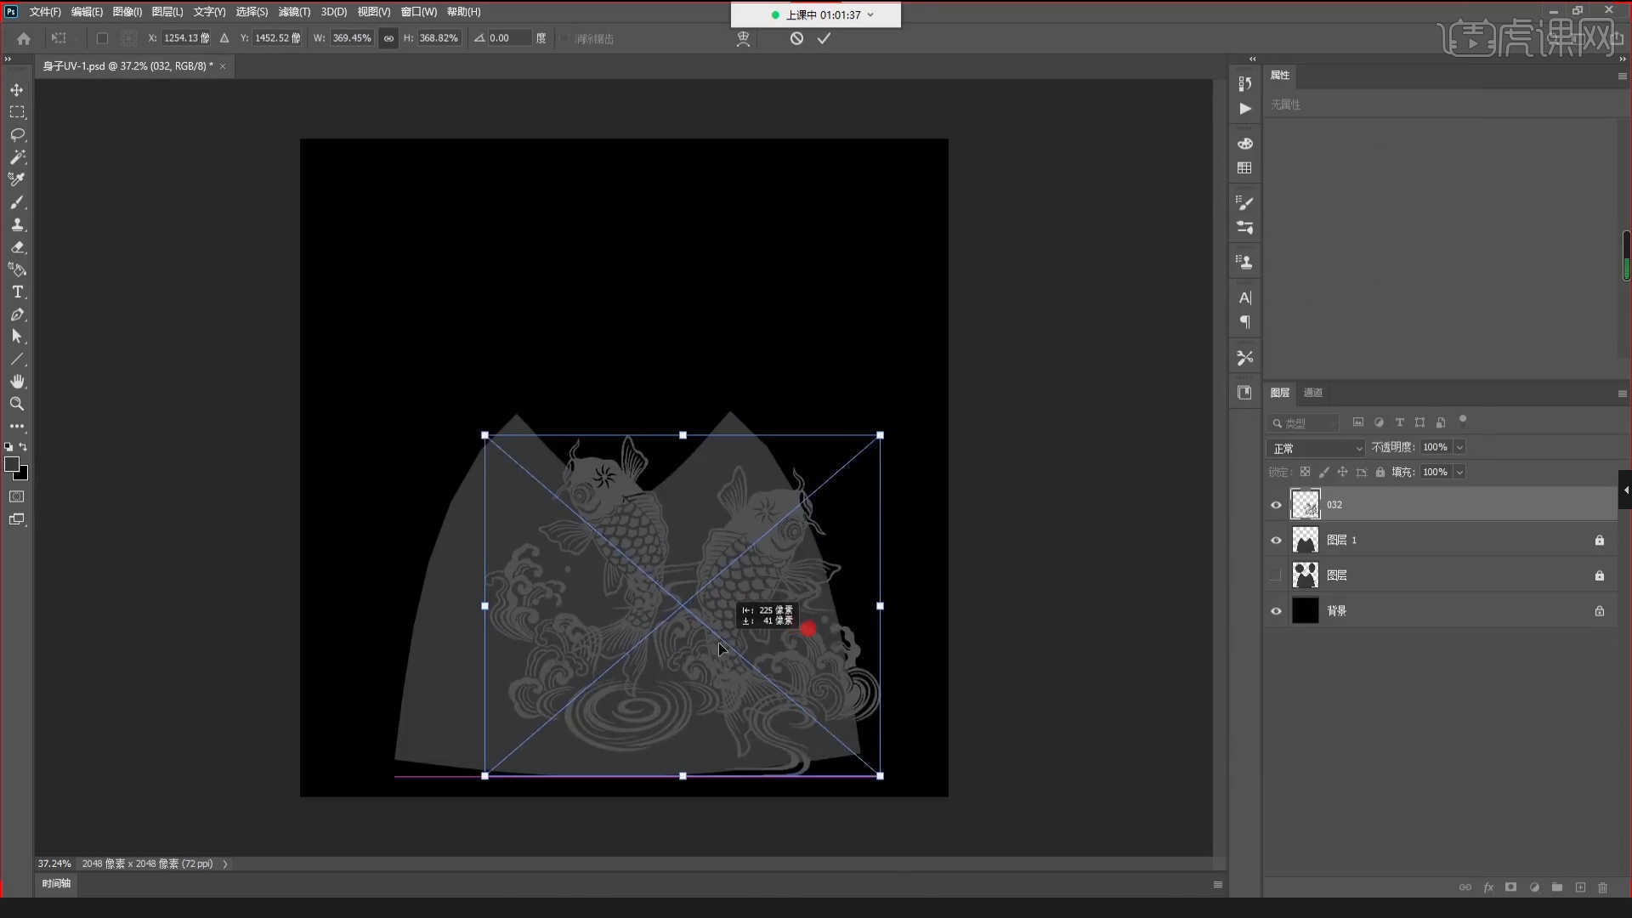Open the 文件 menu

tap(45, 12)
